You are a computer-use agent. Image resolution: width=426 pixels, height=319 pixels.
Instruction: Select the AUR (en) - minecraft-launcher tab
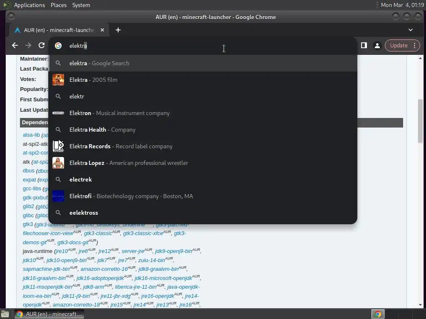[x=59, y=30]
